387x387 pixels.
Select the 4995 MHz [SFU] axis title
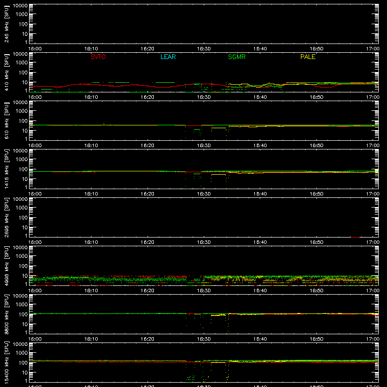click(6, 266)
